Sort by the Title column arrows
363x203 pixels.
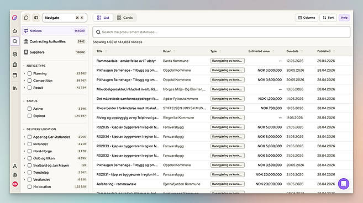[x=106, y=51]
